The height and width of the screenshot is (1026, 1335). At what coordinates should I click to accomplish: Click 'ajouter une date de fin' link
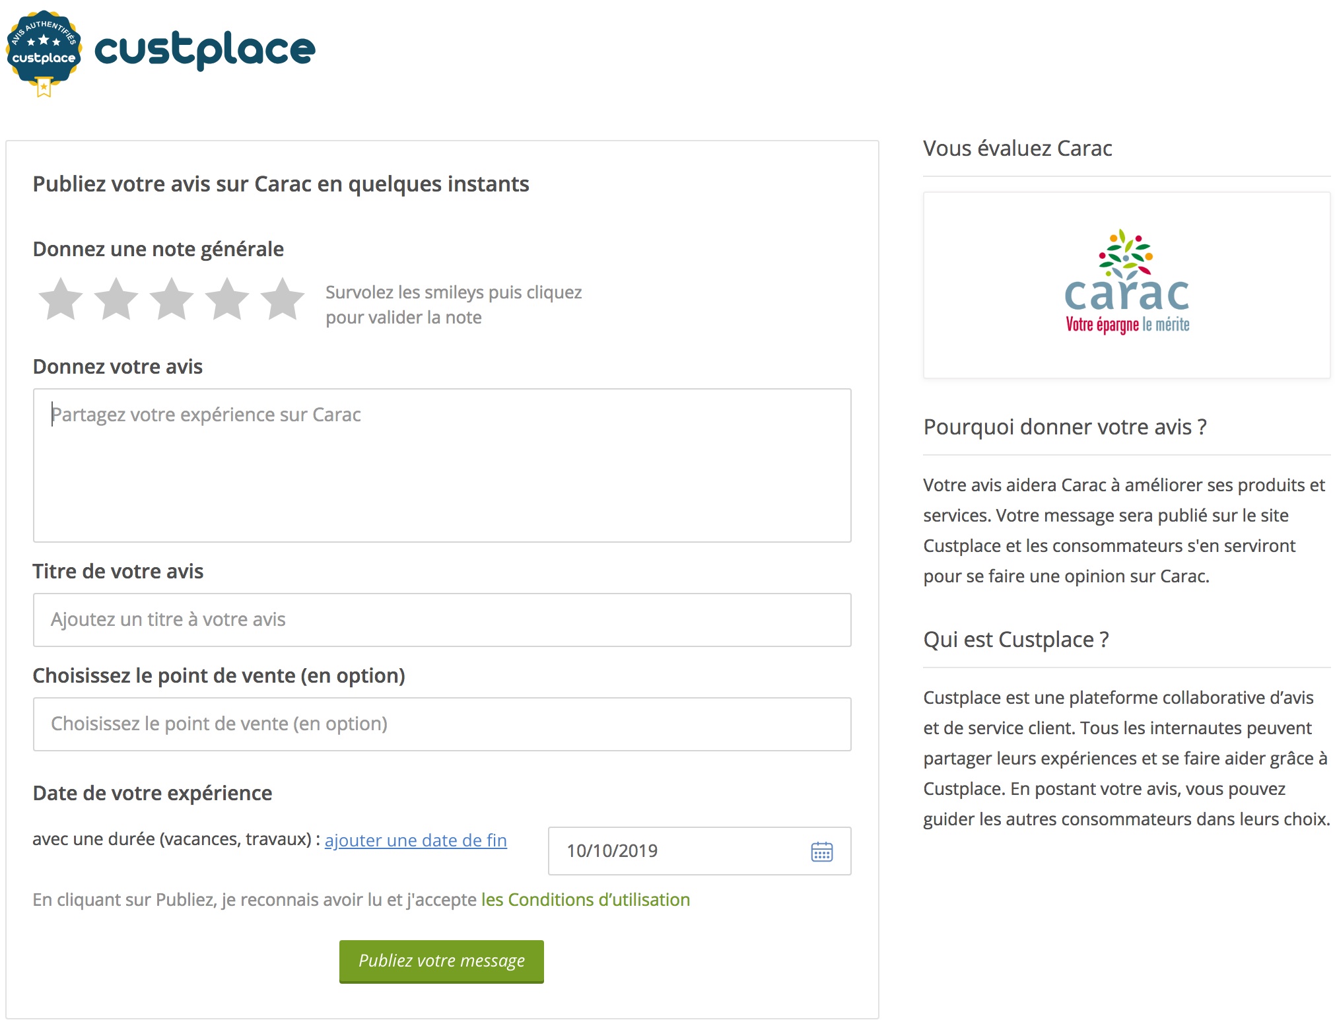click(x=416, y=840)
